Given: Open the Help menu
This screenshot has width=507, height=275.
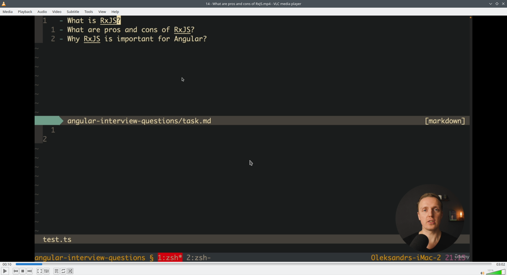Looking at the screenshot, I should click(x=115, y=12).
